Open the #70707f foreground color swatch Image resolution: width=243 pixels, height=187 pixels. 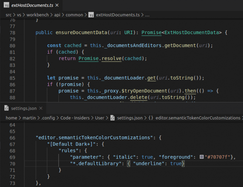click(202, 157)
